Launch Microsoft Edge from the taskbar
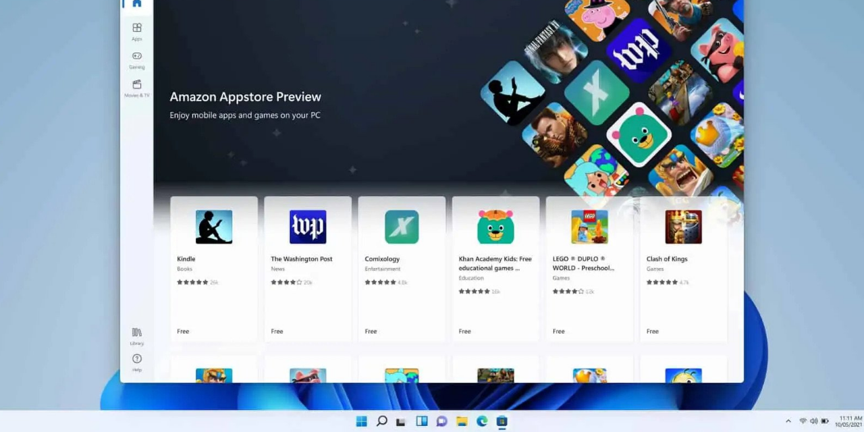The height and width of the screenshot is (432, 864). (482, 421)
